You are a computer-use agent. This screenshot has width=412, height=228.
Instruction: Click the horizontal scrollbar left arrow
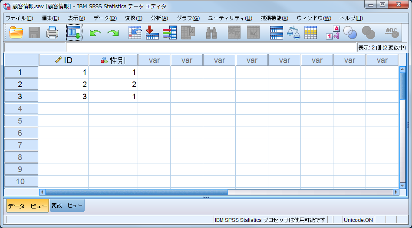point(42,192)
